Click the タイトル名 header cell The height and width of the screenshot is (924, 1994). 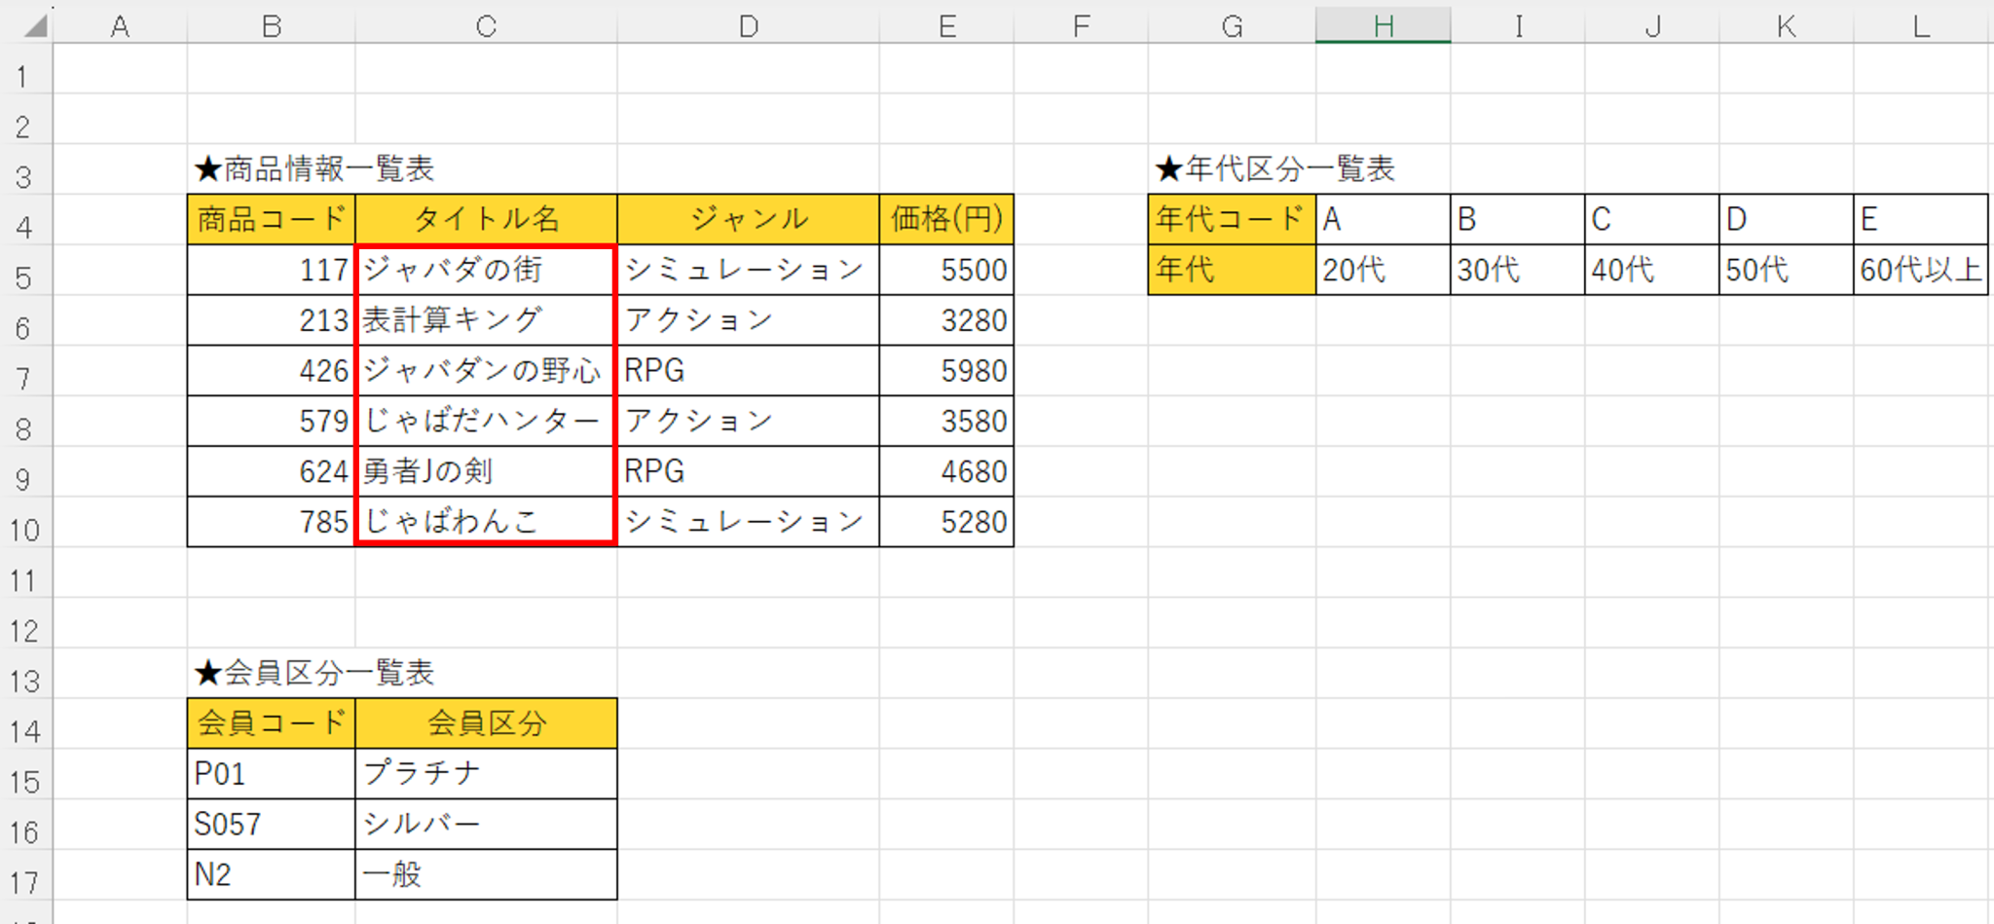tap(484, 219)
